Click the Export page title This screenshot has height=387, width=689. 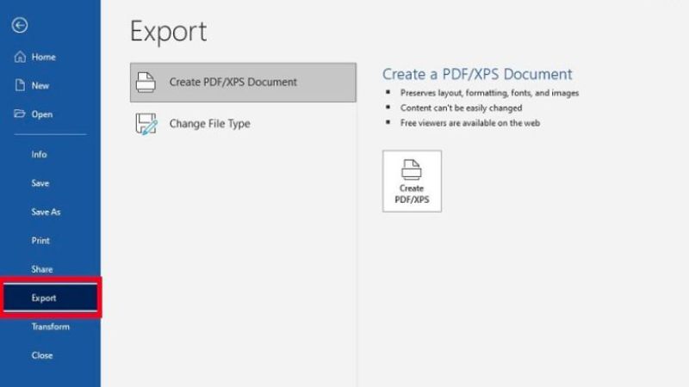168,32
